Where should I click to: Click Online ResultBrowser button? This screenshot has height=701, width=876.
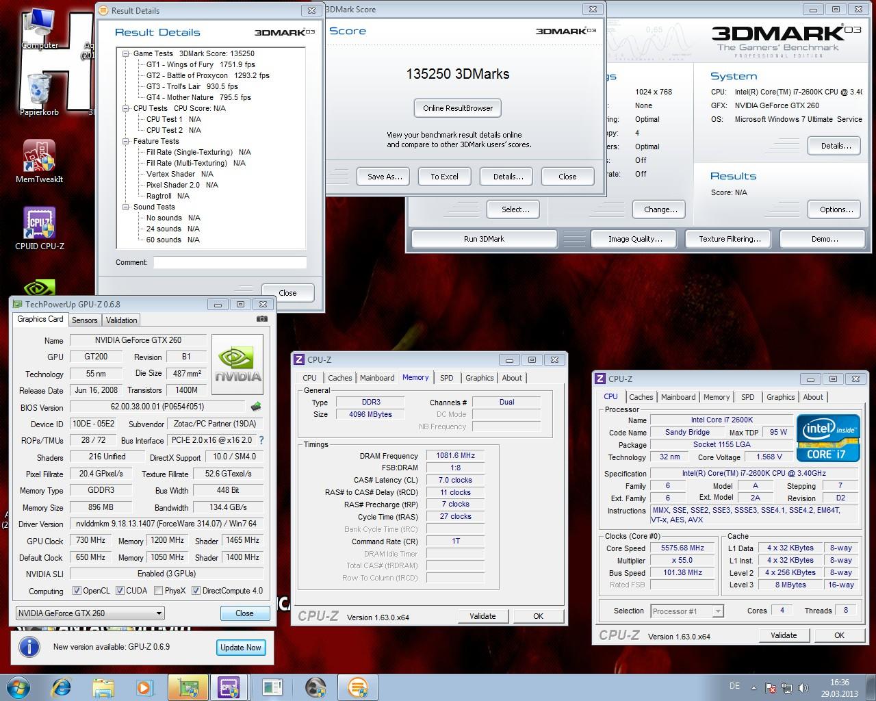click(x=458, y=108)
